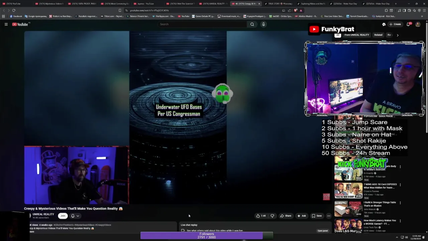Open options menu for 'How Much Latency Makes You' video

point(400,221)
